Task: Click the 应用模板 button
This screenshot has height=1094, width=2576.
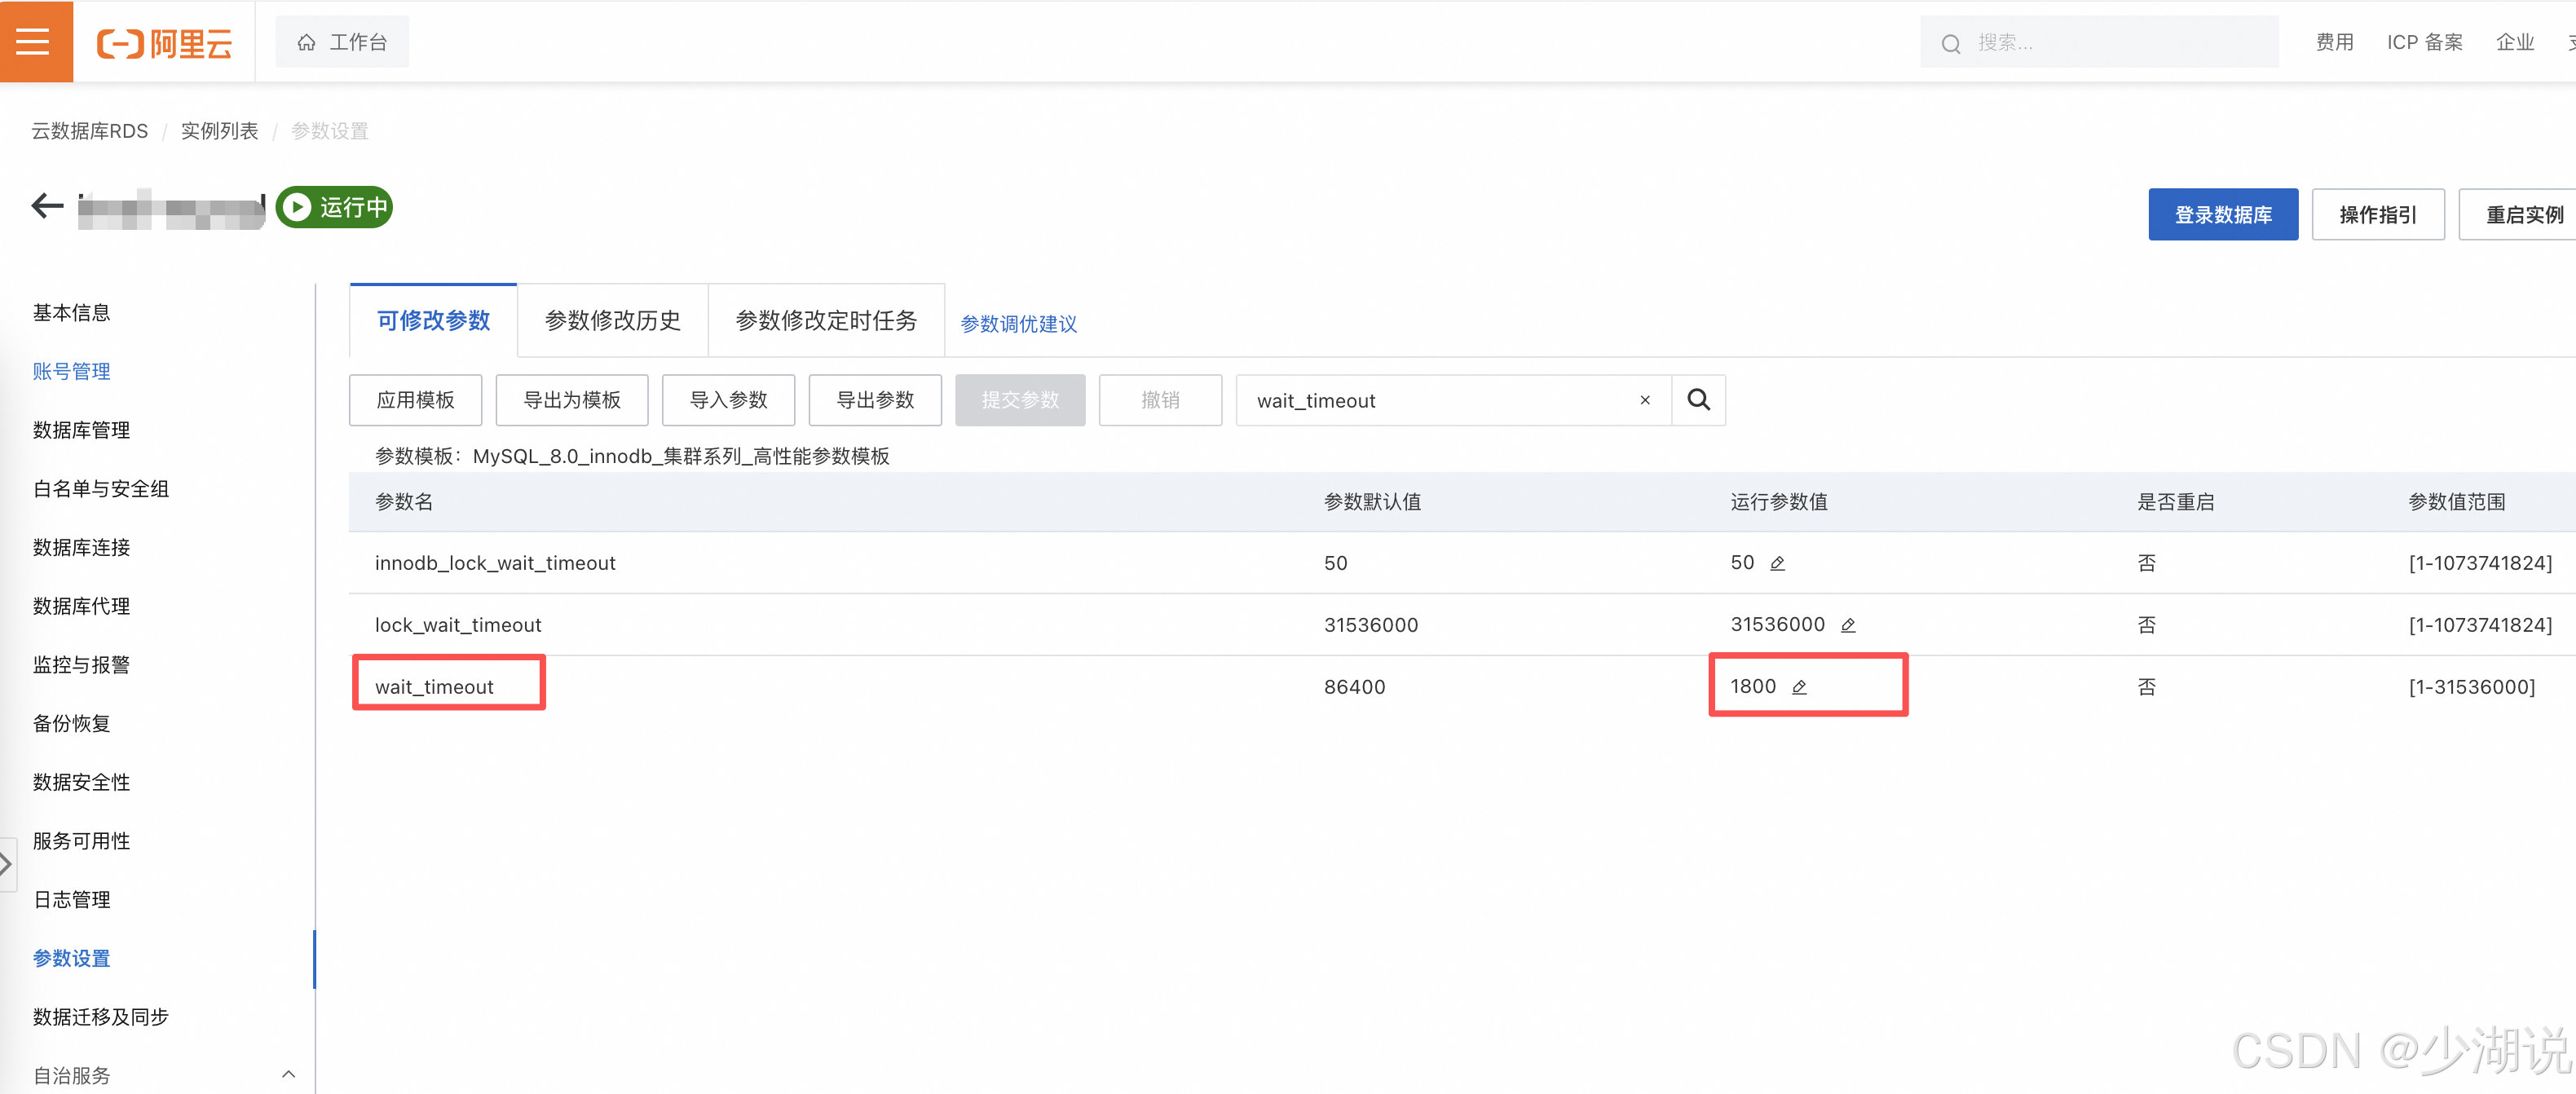Action: (415, 400)
